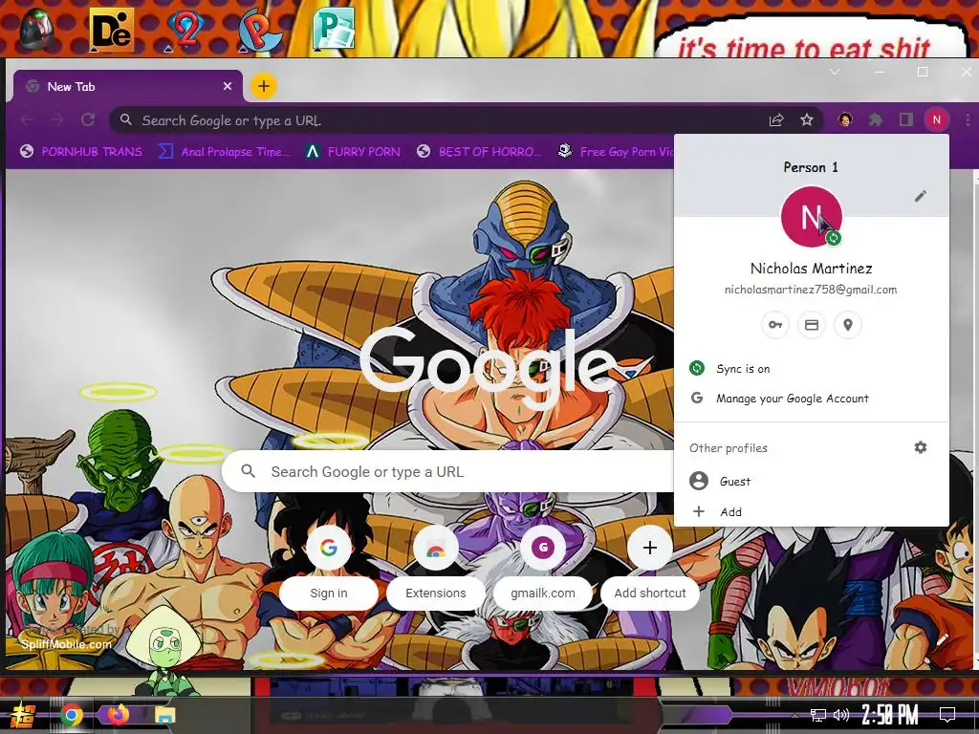Open File Explorer from taskbar
The image size is (979, 734).
pyautogui.click(x=164, y=715)
